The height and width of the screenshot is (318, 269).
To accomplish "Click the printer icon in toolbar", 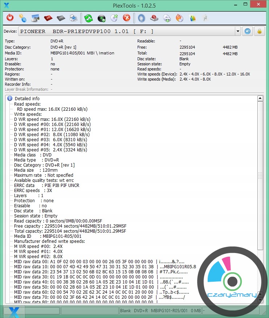I will pos(73,18).
